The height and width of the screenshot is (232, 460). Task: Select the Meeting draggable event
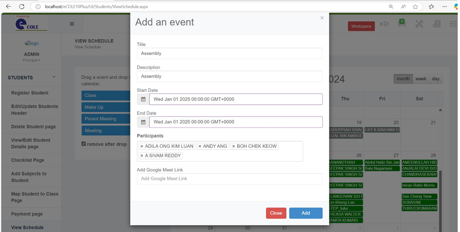point(106,130)
